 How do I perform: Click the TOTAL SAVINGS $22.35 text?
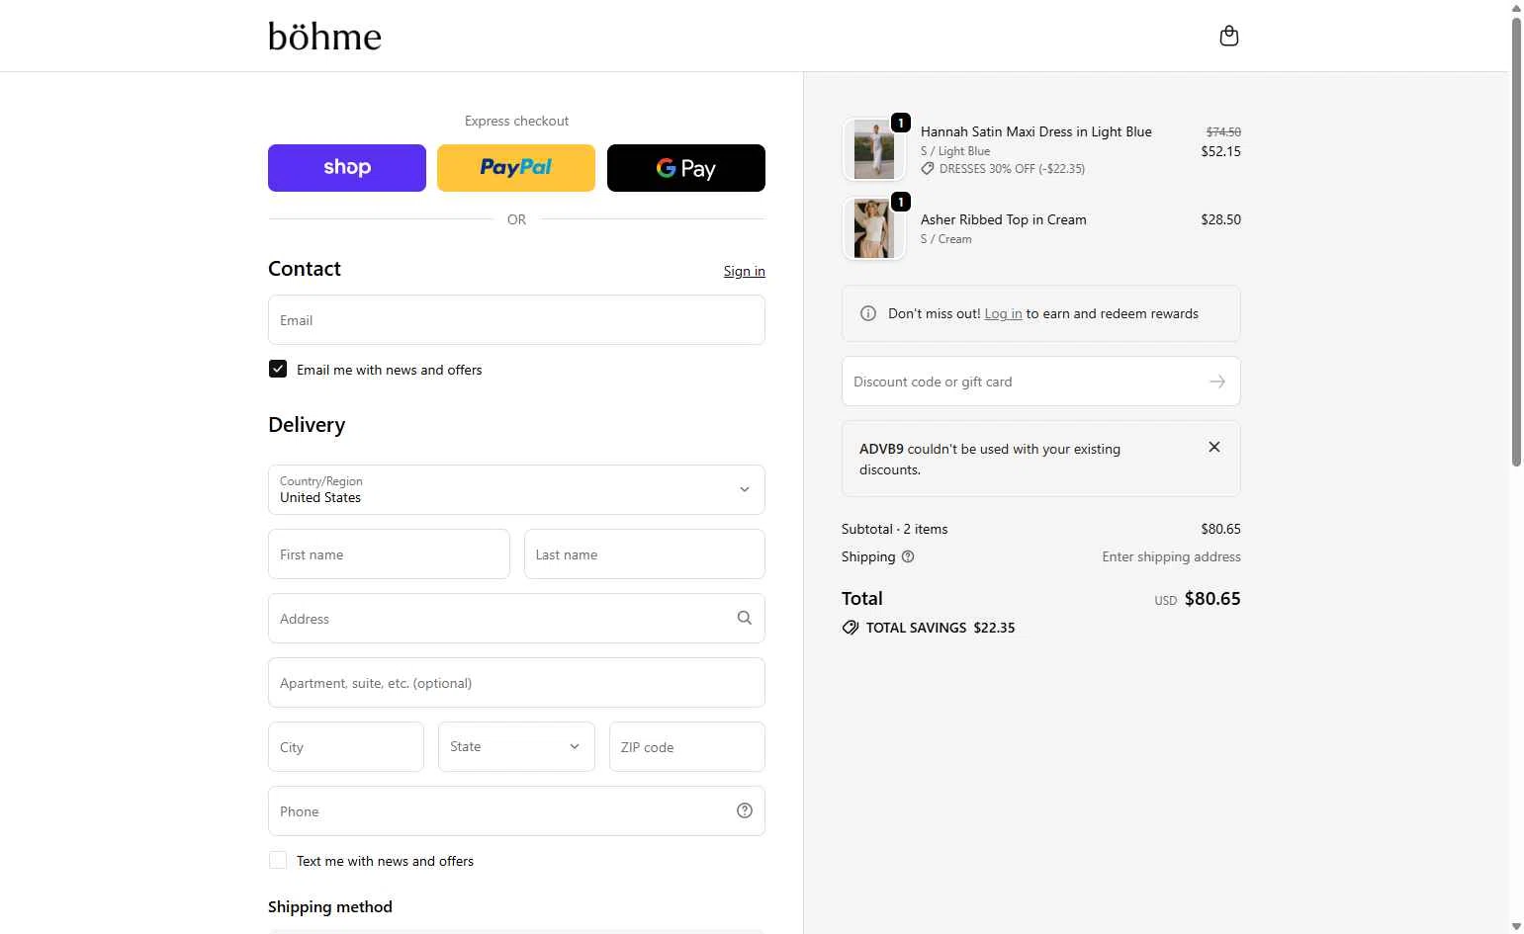941,628
